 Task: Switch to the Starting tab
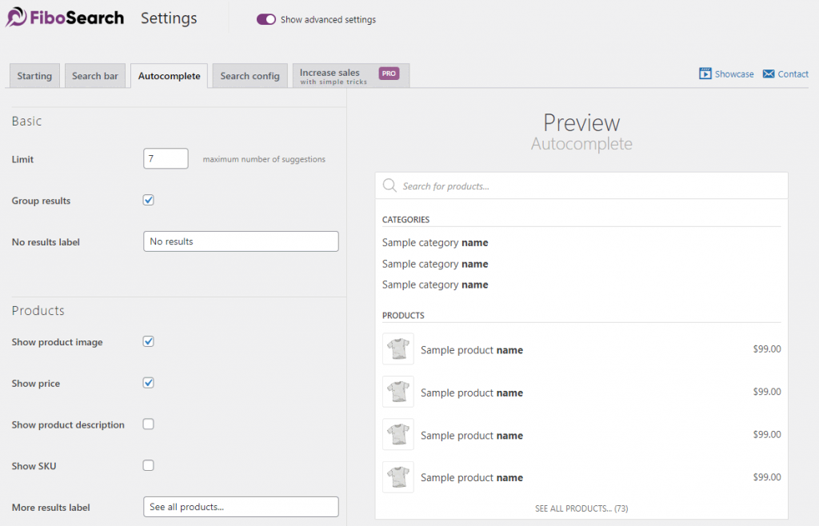[x=34, y=76]
